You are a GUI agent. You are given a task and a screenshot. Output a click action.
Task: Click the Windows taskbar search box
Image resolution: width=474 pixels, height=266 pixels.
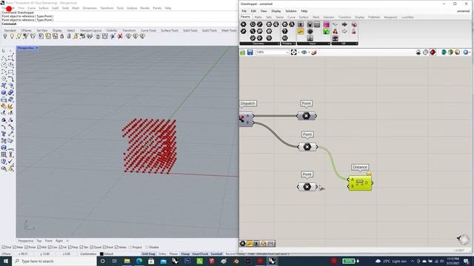55,261
